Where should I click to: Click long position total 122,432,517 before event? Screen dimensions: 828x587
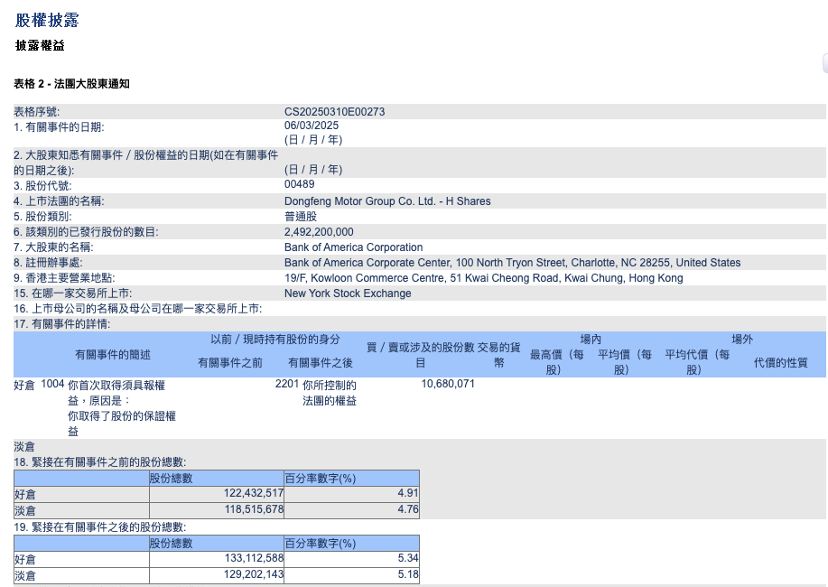click(254, 494)
